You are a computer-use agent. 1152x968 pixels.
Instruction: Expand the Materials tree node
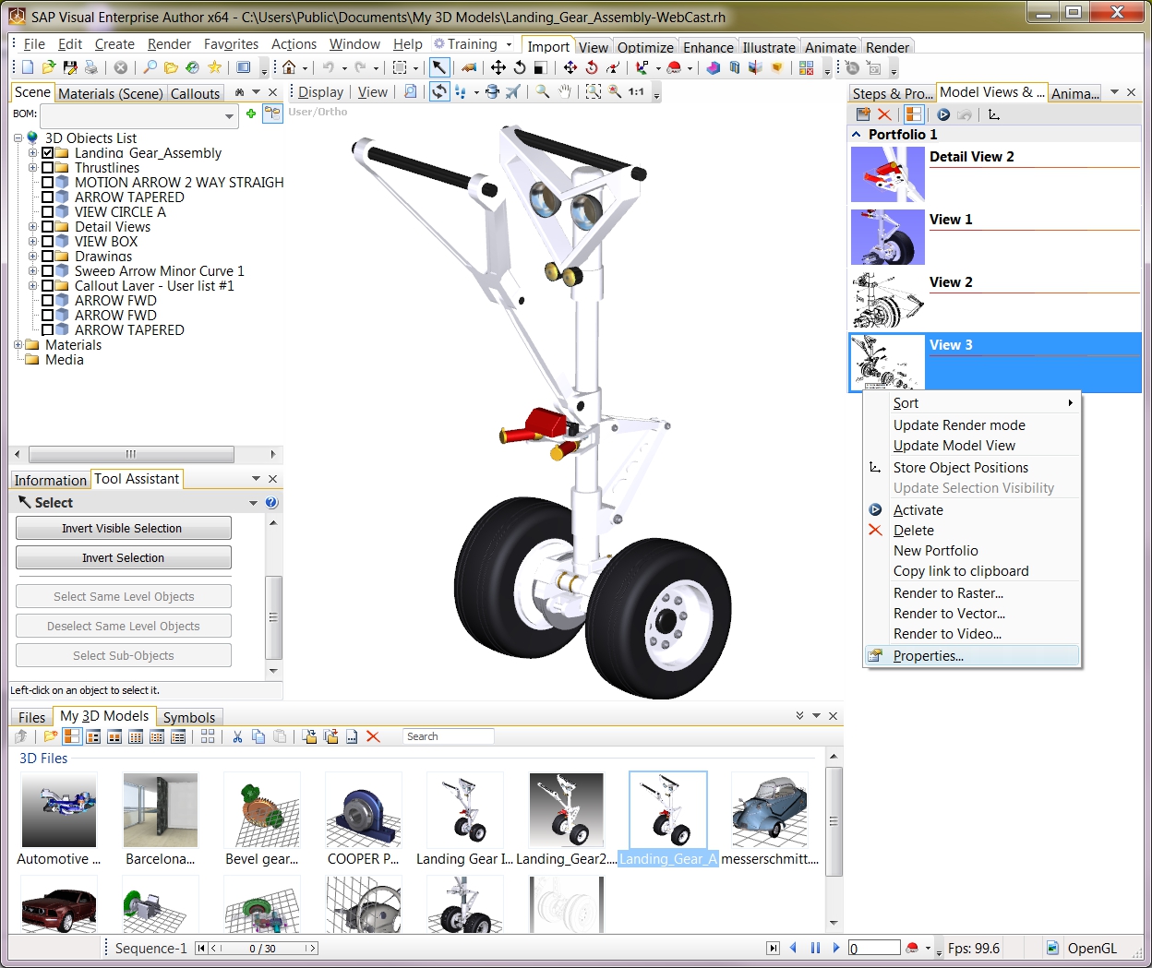click(18, 345)
